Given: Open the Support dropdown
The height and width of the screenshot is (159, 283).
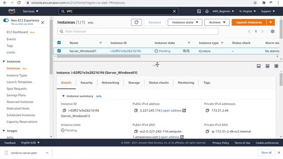Looking at the screenshot, I should [x=268, y=11].
